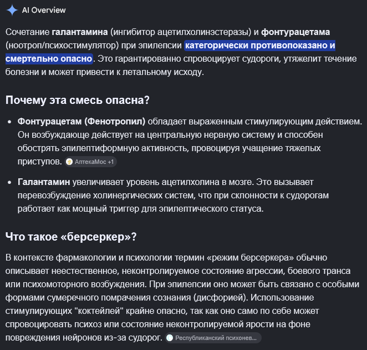The height and width of the screenshot is (350, 367).
Task: Click heading Что такое «берсеркер»?
Action: tap(71, 237)
